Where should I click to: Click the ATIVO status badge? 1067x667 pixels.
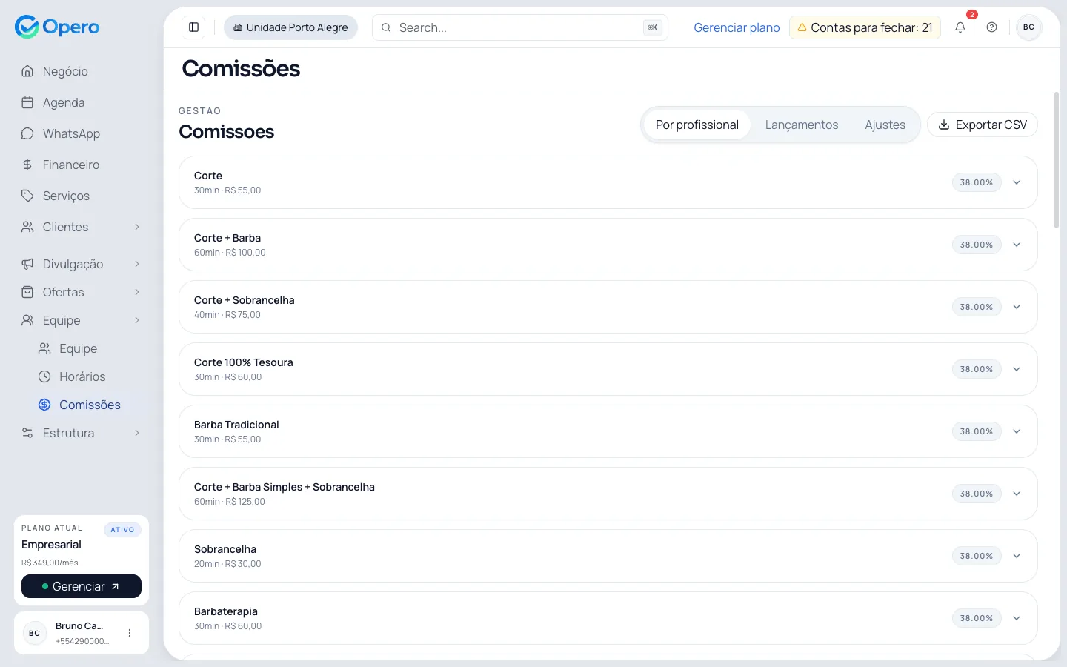tap(122, 530)
